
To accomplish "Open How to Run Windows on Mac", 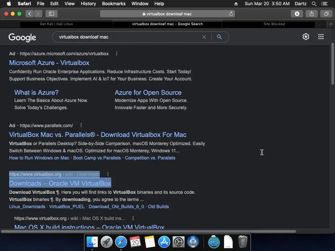I will tap(39, 158).
